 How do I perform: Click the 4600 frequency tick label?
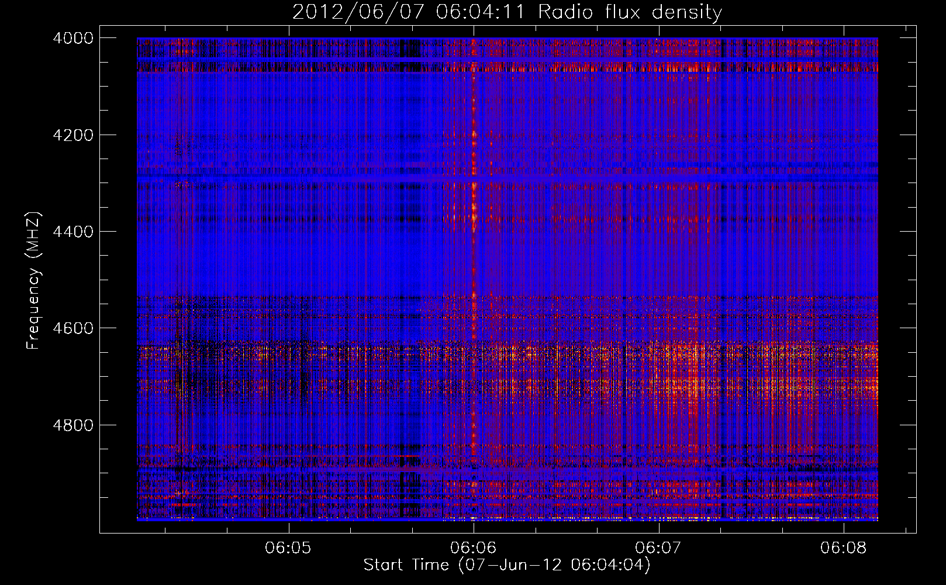[73, 328]
